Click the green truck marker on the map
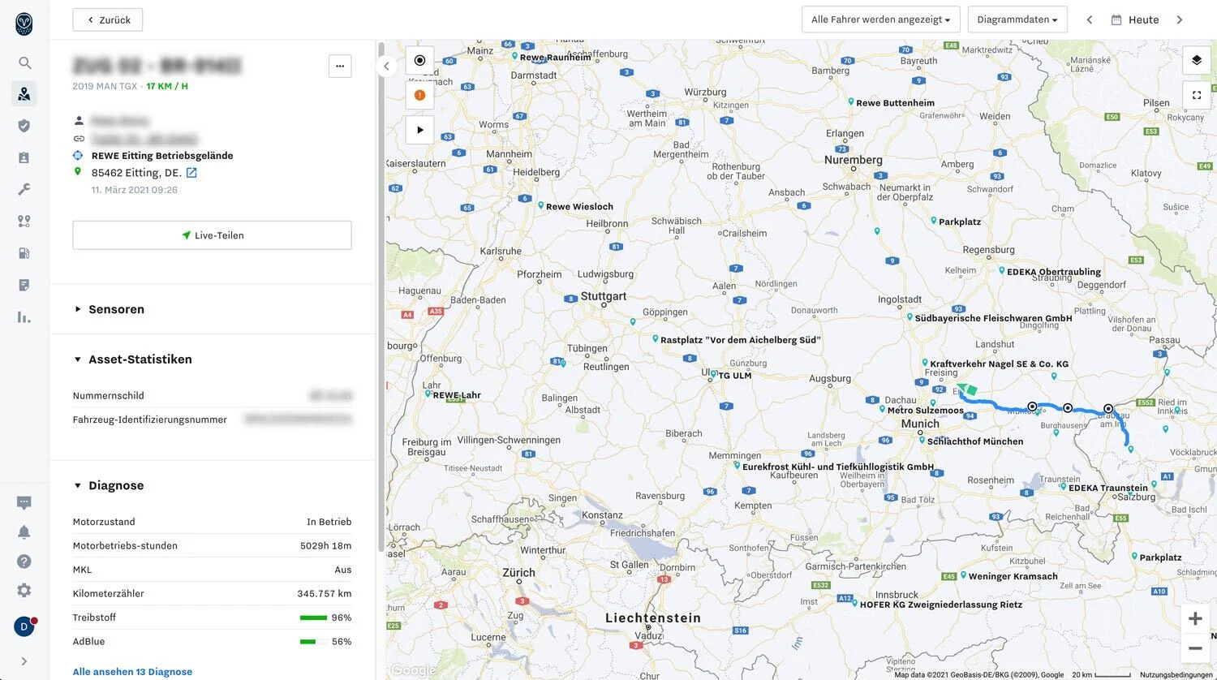This screenshot has width=1217, height=680. (965, 389)
